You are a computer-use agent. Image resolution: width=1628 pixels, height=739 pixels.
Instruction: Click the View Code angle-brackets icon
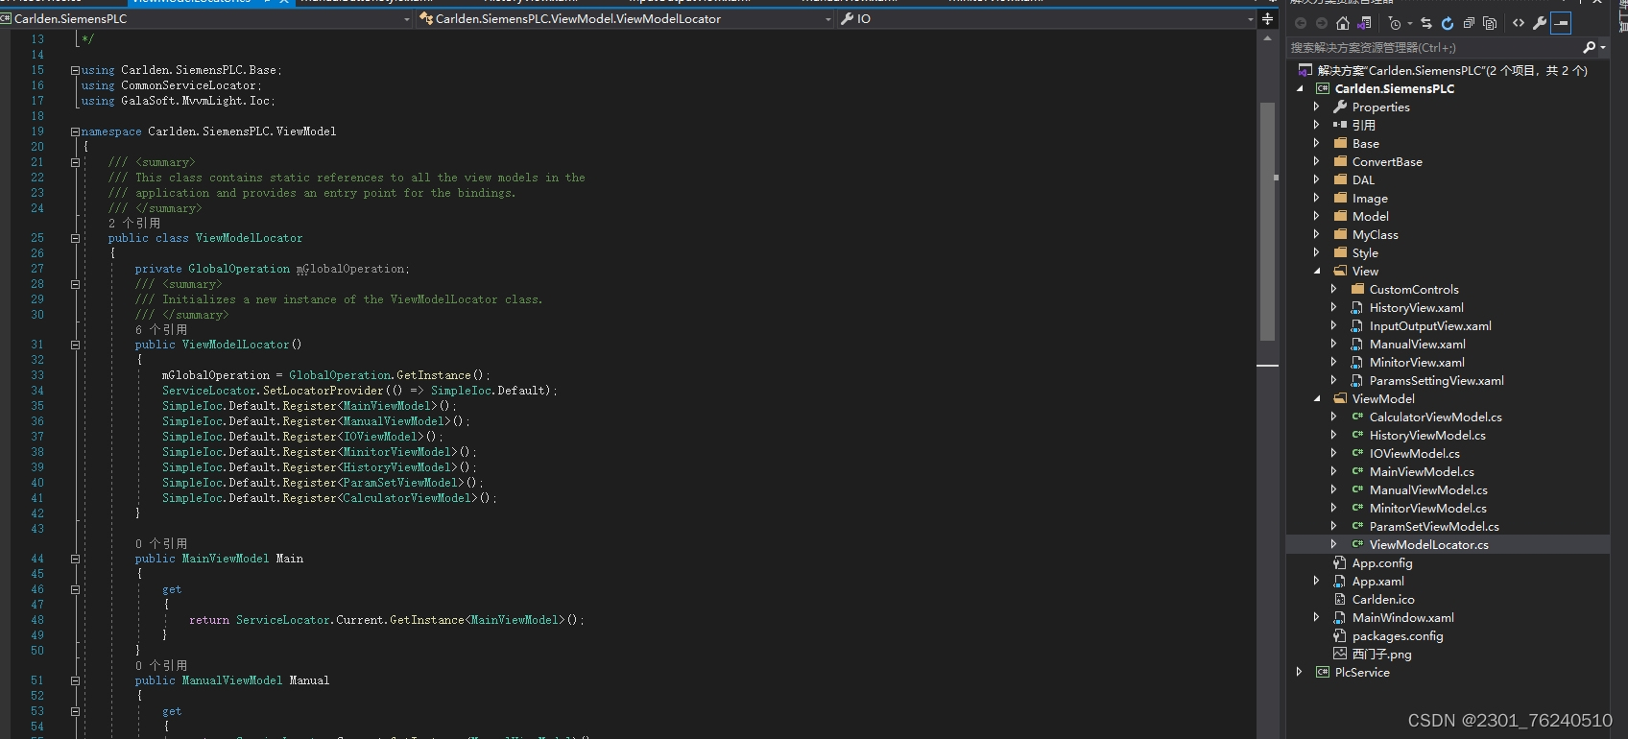pos(1519,23)
